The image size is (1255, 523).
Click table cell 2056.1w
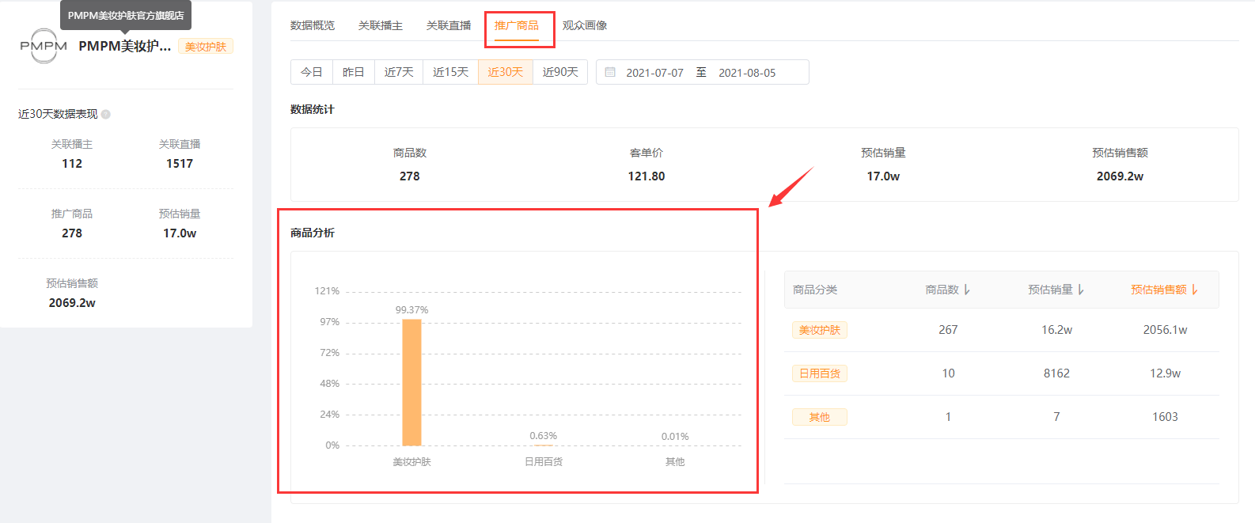[1165, 330]
